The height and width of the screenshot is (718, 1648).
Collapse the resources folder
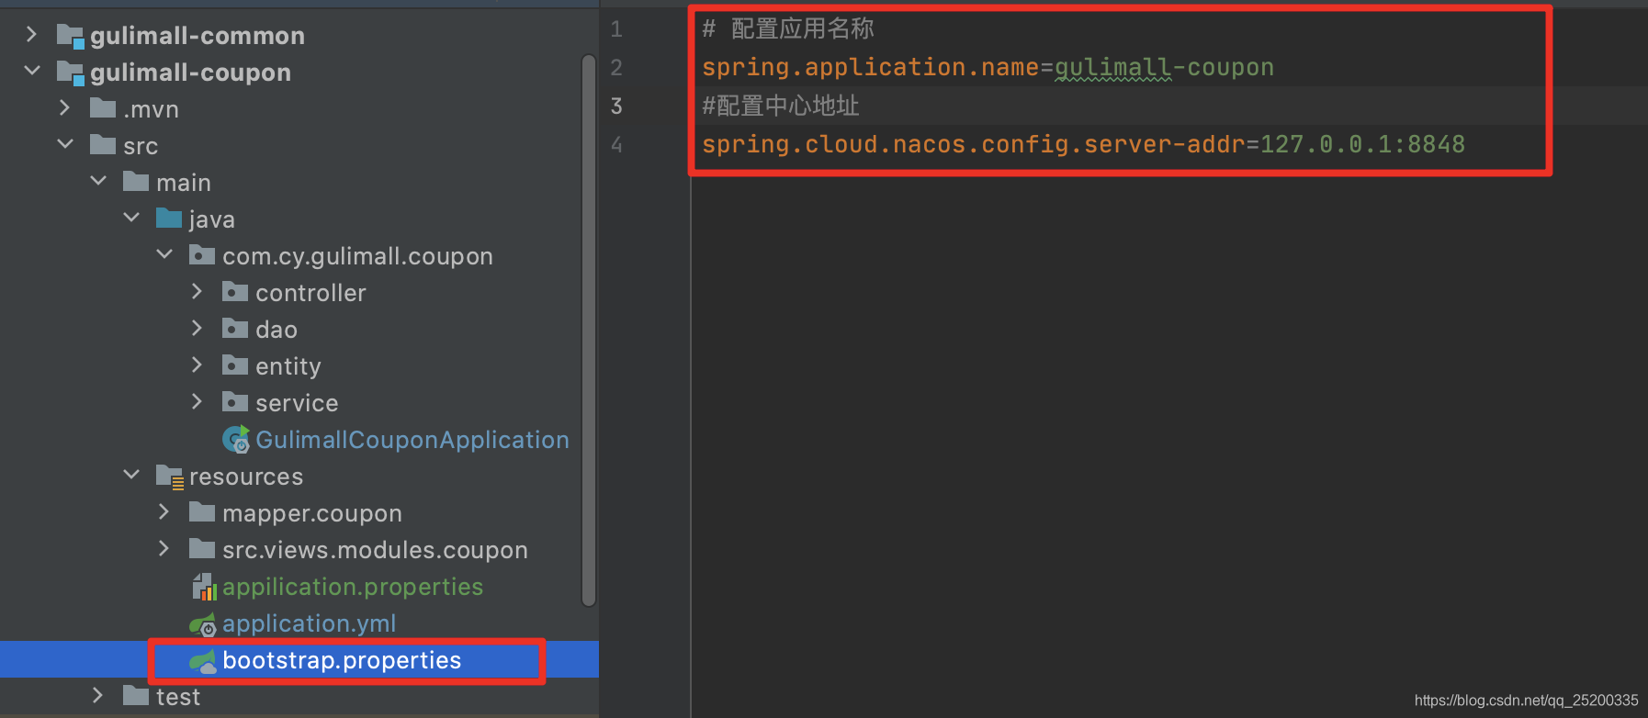click(x=131, y=475)
